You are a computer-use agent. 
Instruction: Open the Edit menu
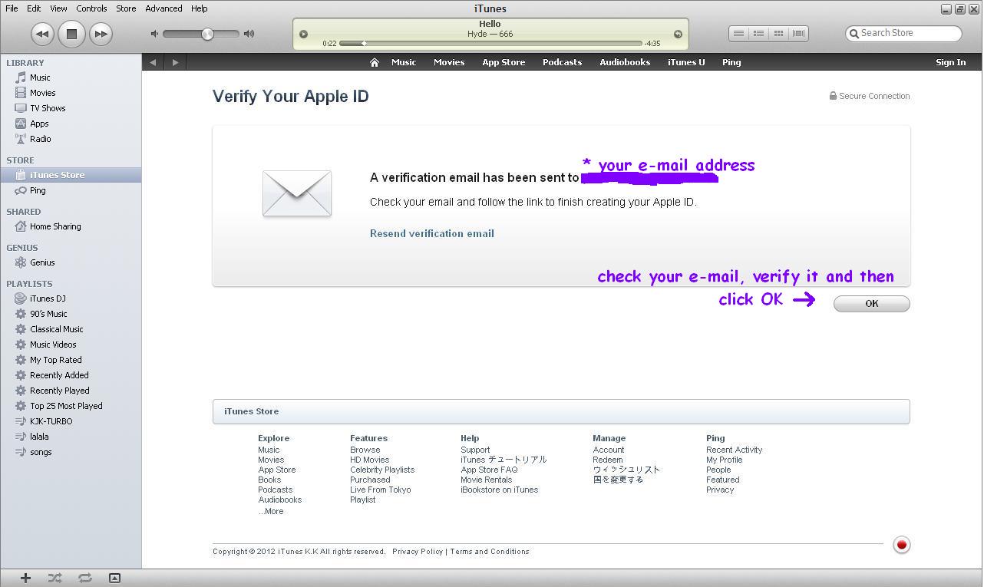tap(34, 8)
